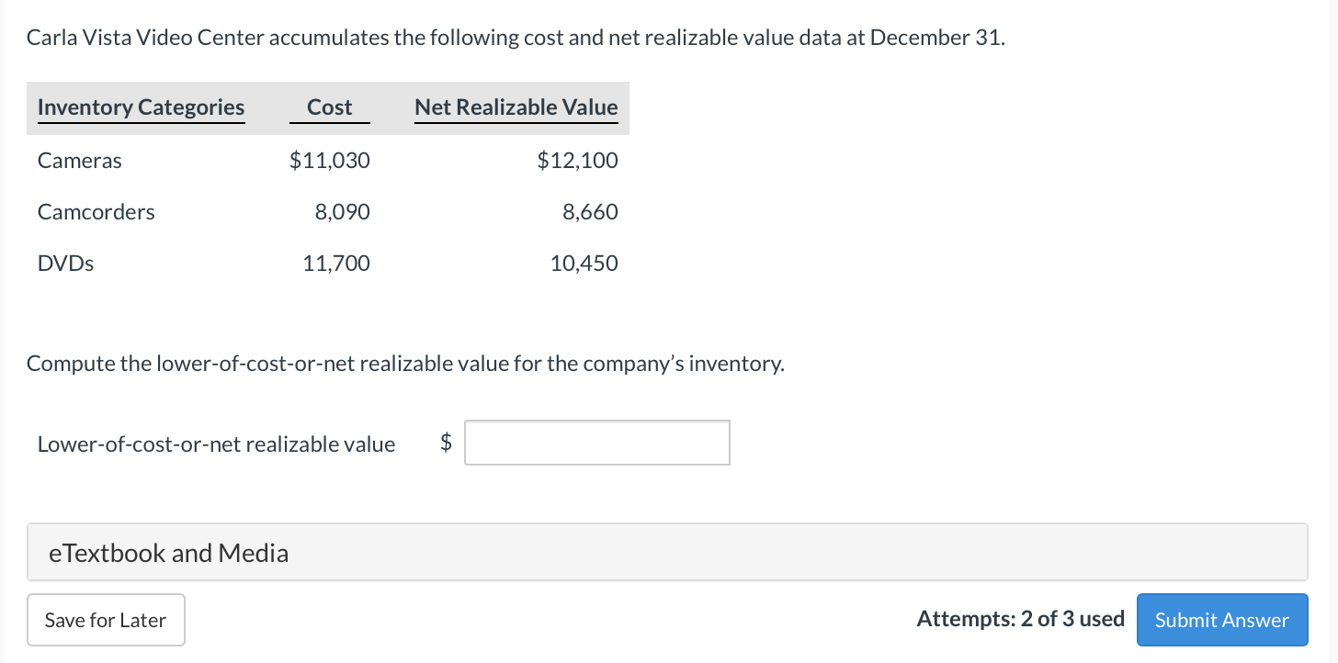
Task: Click the Cost column header
Action: point(330,107)
